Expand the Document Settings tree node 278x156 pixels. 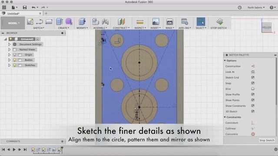point(9,44)
